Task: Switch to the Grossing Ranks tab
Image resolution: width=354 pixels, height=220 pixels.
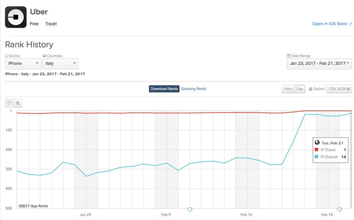Action: click(x=194, y=89)
